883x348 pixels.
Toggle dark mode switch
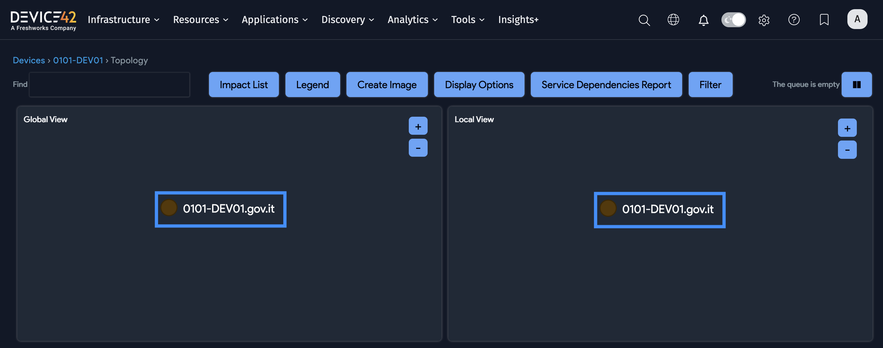(733, 20)
